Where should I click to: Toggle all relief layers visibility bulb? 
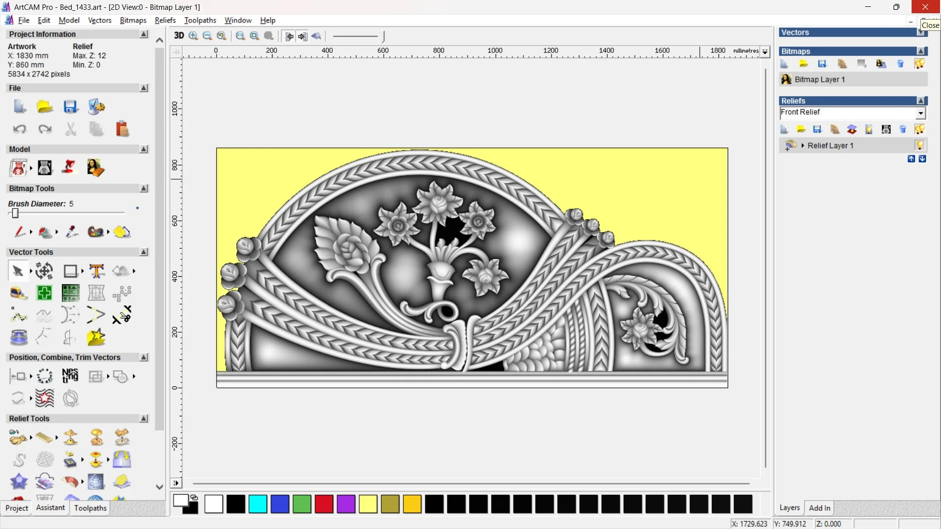919,129
